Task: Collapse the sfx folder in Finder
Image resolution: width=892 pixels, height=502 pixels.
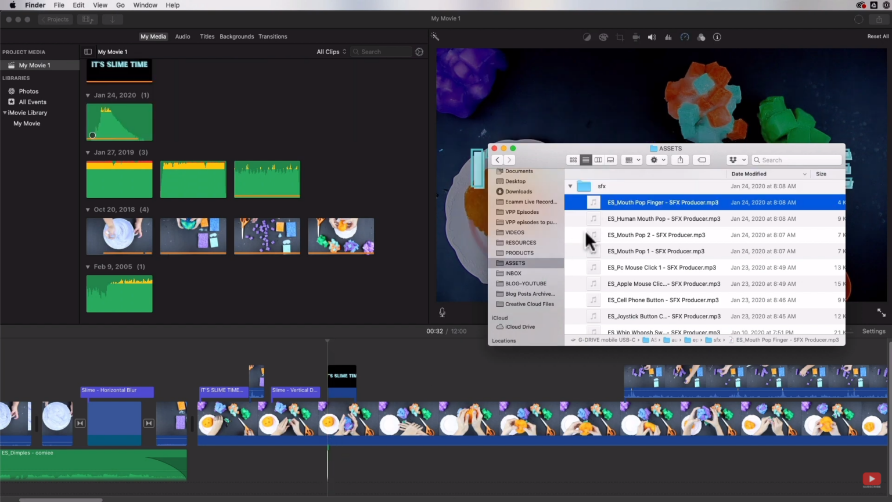Action: [x=570, y=186]
